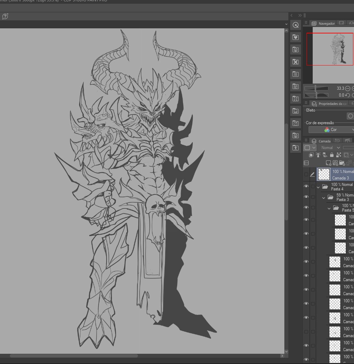Toggle the two-pane layer list icon
354x364 pixels.
coord(307,163)
